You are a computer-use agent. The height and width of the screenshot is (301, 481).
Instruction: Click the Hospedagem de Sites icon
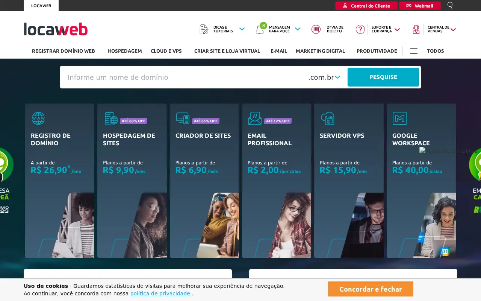point(111,118)
